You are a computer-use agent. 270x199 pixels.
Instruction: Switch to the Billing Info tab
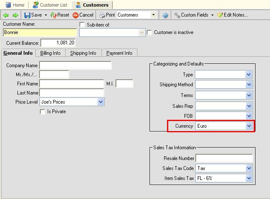click(x=50, y=53)
